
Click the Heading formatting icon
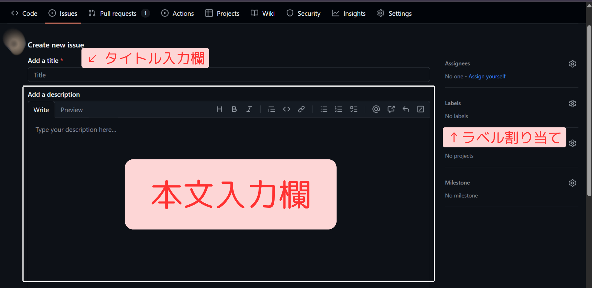click(219, 109)
